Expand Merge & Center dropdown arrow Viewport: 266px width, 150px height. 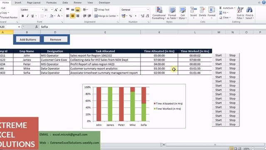[x=118, y=16]
